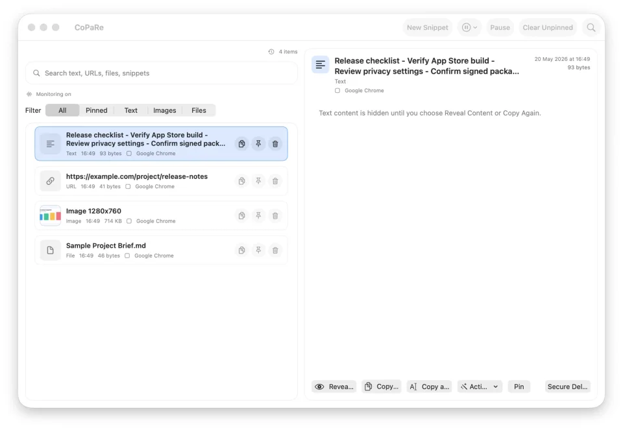Create a New Snippet
The image size is (623, 430).
tap(427, 27)
